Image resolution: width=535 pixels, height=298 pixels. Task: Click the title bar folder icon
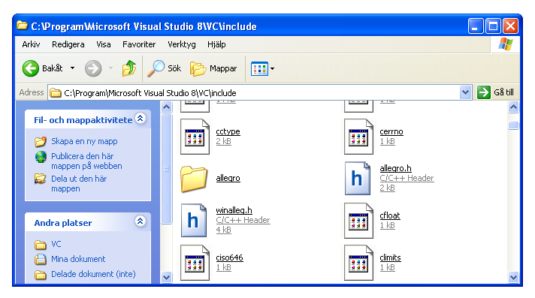point(23,26)
